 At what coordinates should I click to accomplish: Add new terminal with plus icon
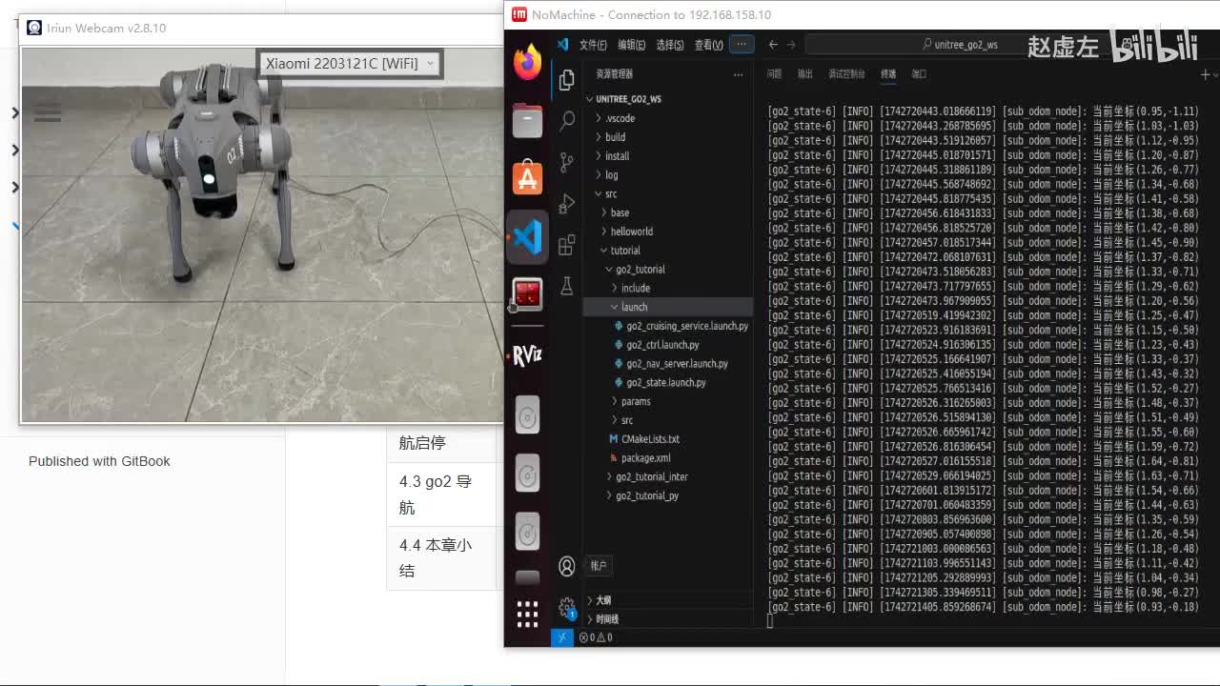(1205, 74)
